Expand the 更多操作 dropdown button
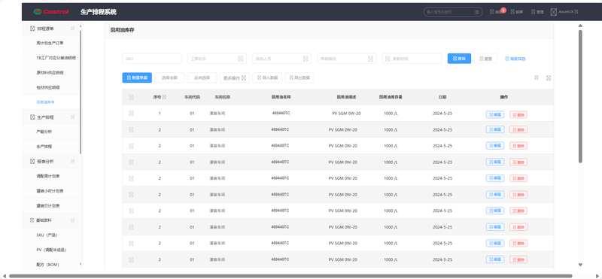Image resolution: width=602 pixels, height=279 pixels. point(235,78)
